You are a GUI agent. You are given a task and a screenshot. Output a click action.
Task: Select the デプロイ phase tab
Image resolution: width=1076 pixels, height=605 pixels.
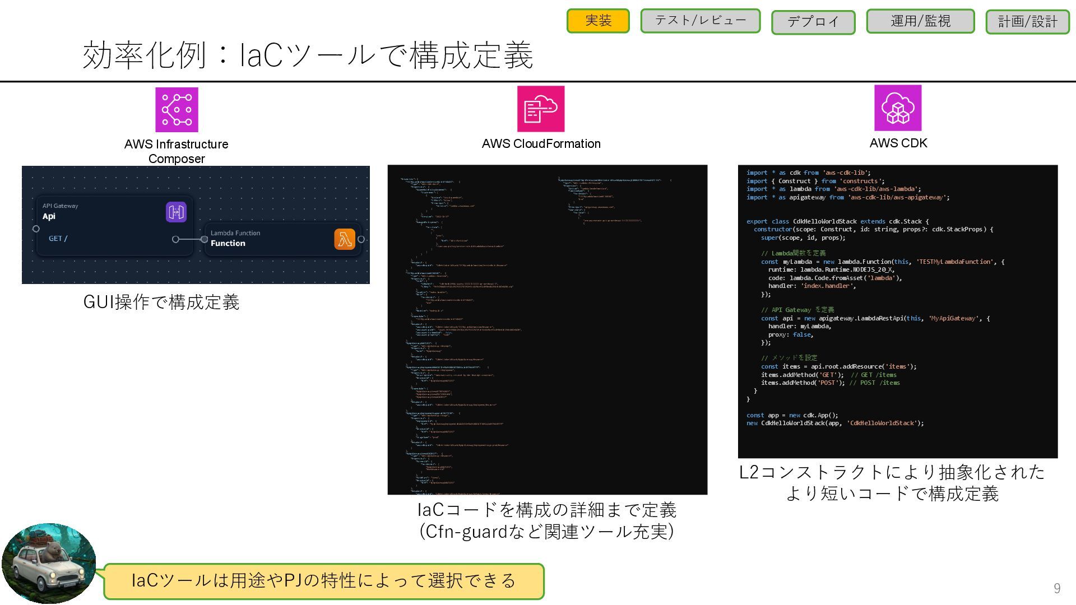[813, 22]
